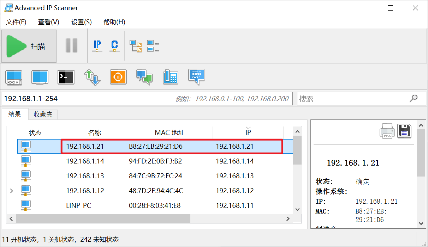
Task: Click the telephone with building icon
Action: (170, 77)
